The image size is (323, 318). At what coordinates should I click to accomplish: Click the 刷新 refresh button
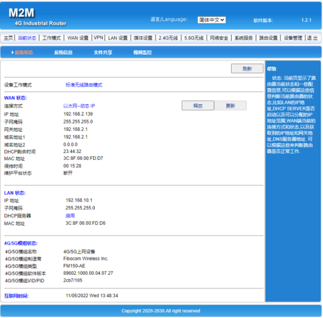[247, 68]
